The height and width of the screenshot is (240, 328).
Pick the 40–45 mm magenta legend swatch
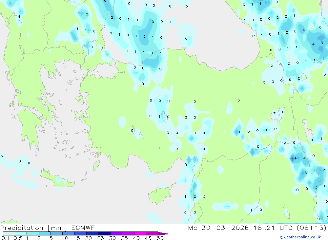(x=140, y=233)
